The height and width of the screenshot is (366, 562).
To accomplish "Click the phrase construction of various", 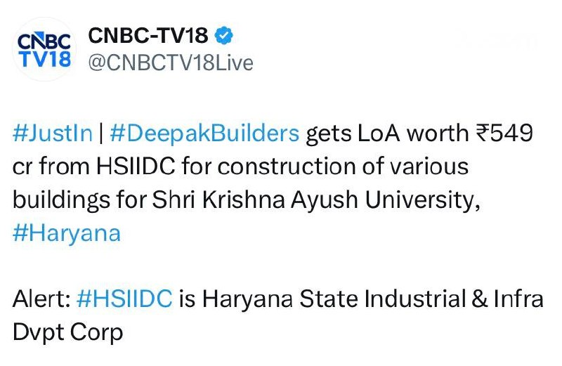I will 343,166.
